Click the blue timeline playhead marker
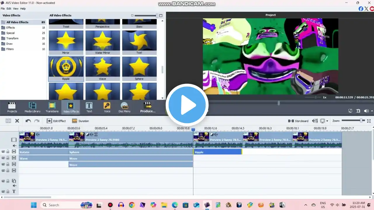 coord(193,130)
